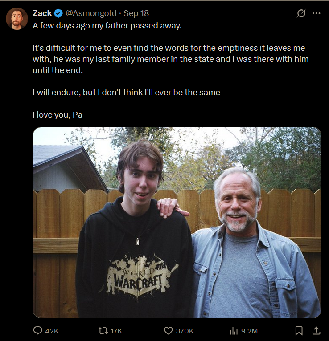Click the 9.2M views count
Screen dimensions: 329x341
coord(249,331)
